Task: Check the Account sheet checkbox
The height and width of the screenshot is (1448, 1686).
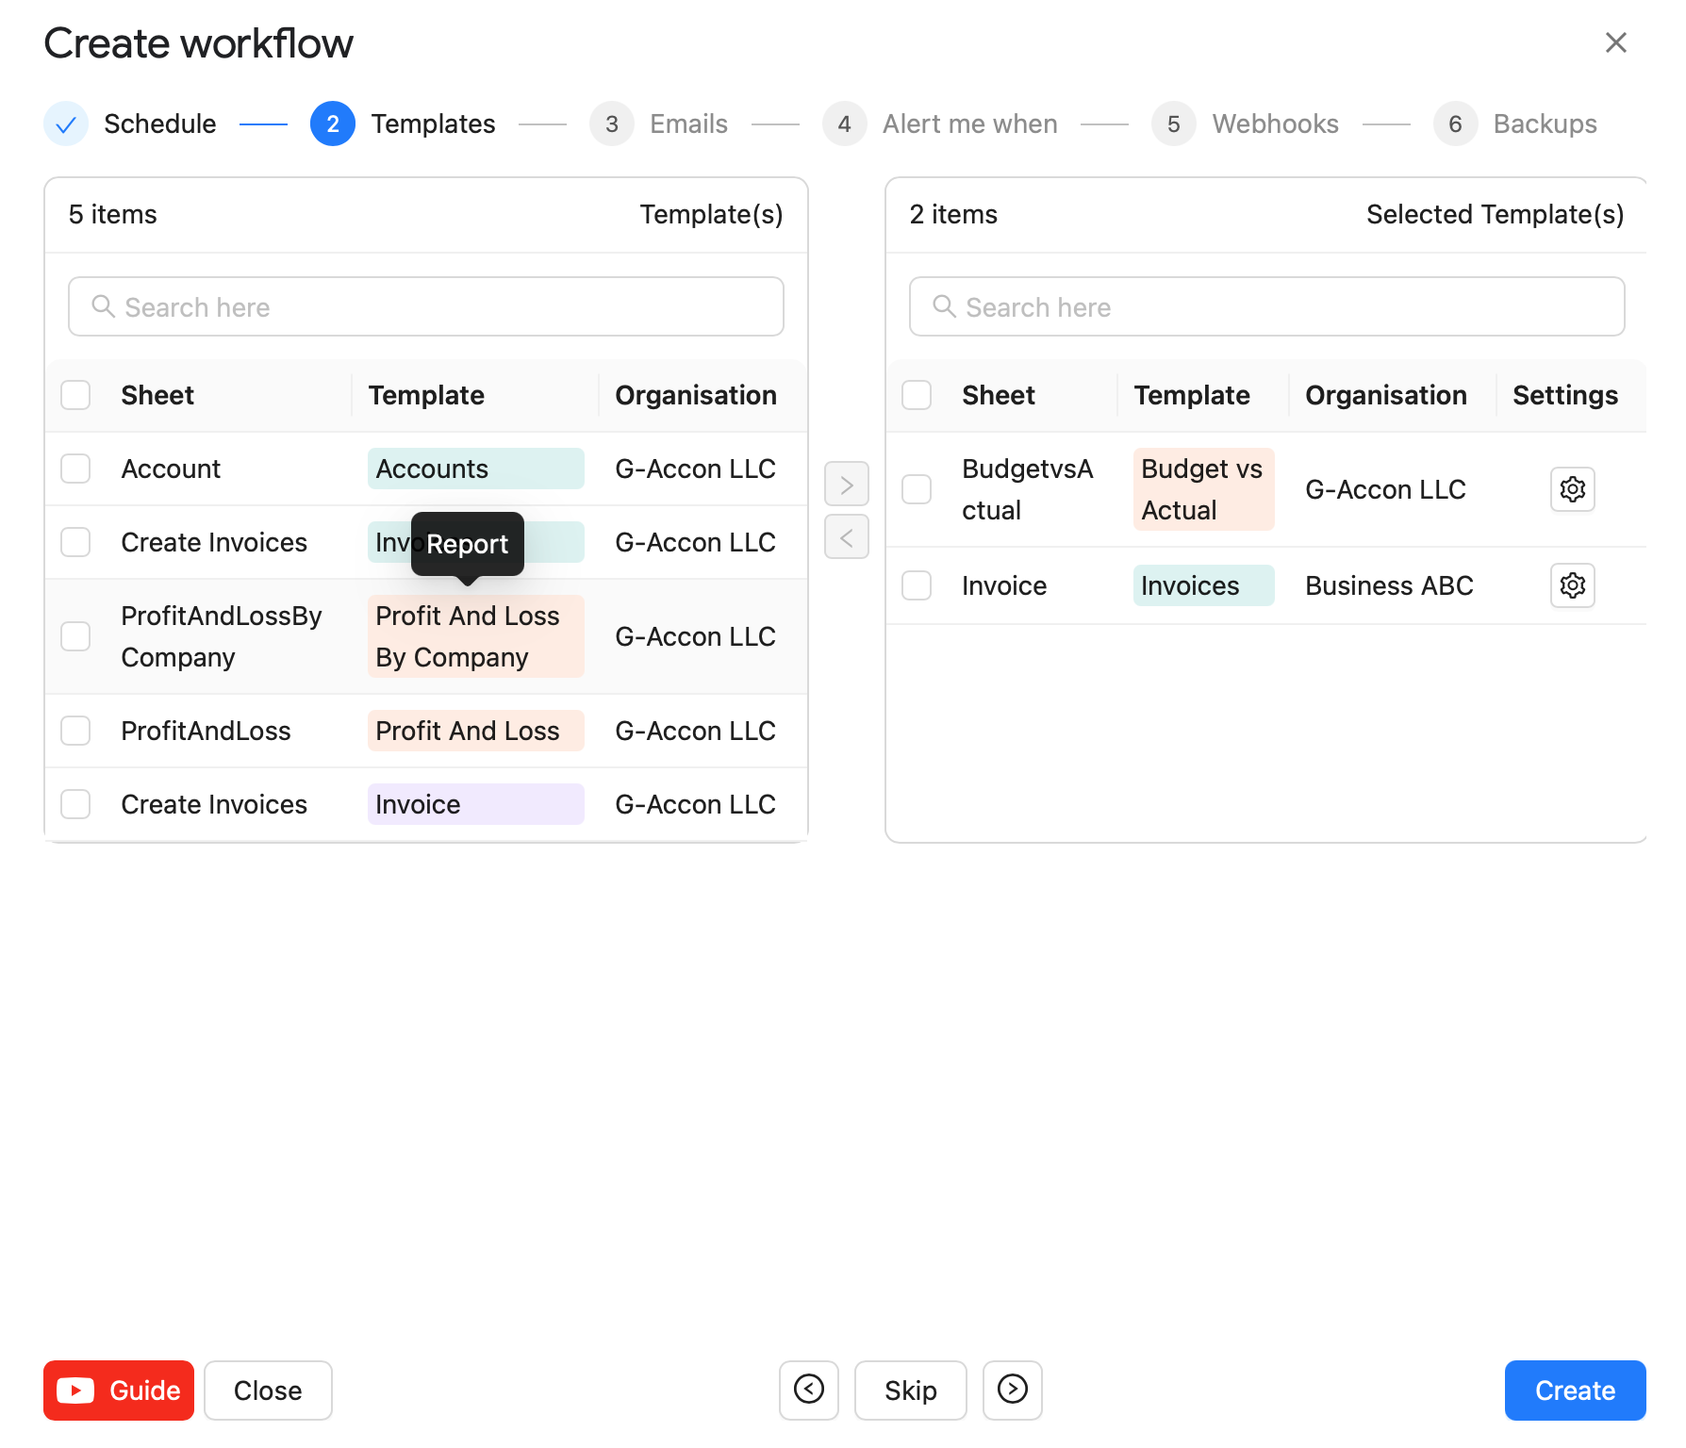Action: coord(75,469)
